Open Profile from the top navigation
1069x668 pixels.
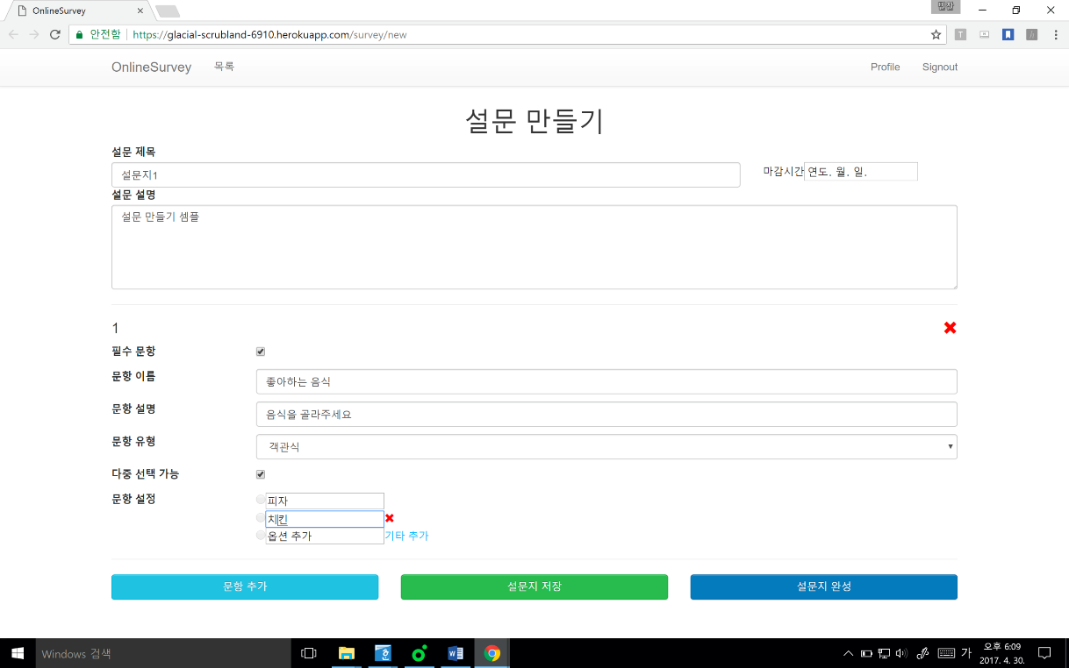[885, 68]
